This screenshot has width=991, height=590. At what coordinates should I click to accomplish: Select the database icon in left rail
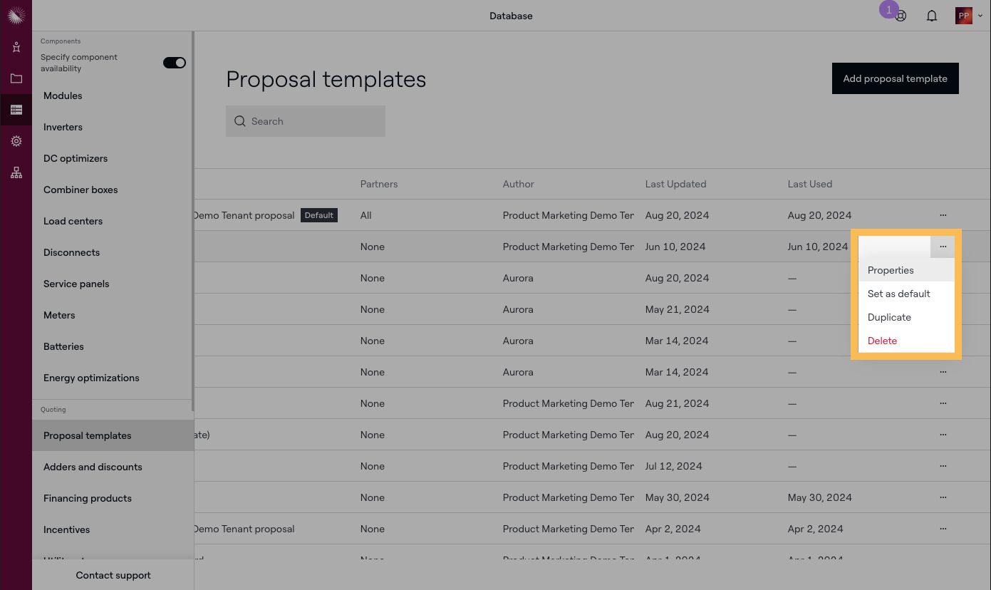pyautogui.click(x=16, y=110)
